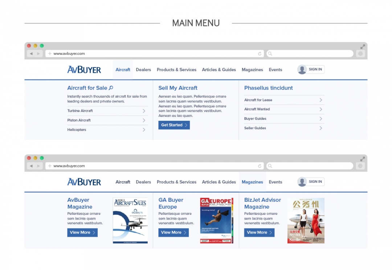Click user avatar icon in bottom browser
Image resolution: width=392 pixels, height=270 pixels.
302,182
